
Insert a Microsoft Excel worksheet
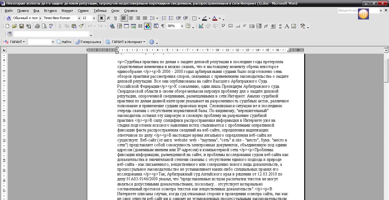pos(133,26)
